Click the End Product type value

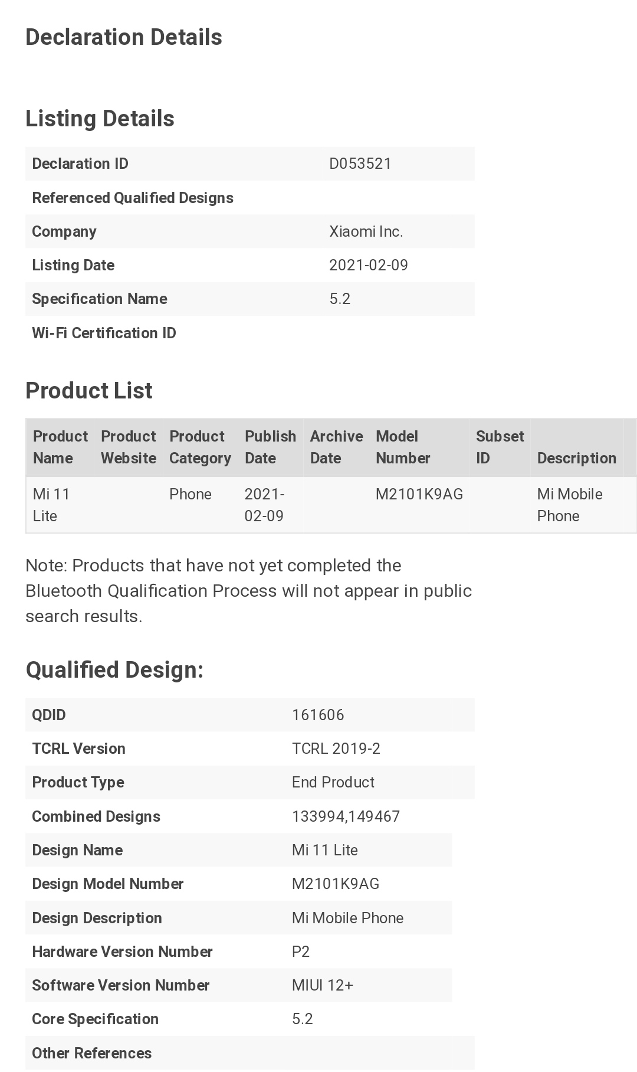(333, 782)
